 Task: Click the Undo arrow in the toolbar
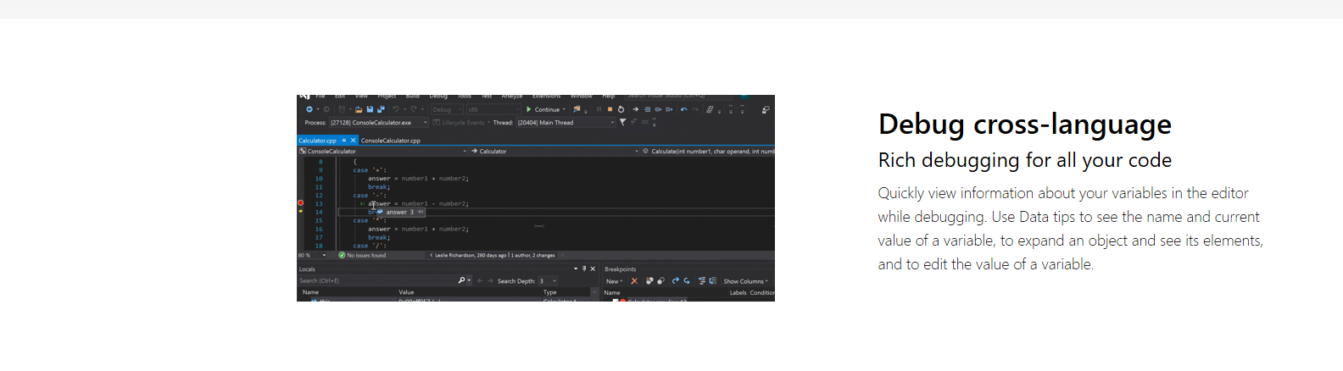tap(396, 109)
